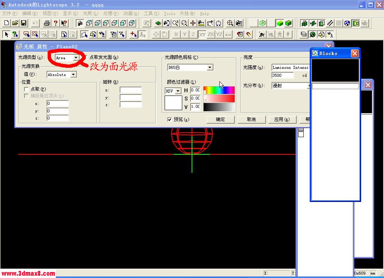Open the 文件 menu

tap(10, 13)
